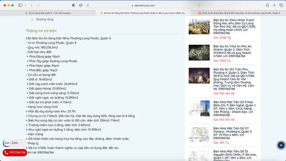Toggle the Đường rộng checkbox
Image resolution: width=286 pixels, height=161 pixels.
(x=32, y=19)
